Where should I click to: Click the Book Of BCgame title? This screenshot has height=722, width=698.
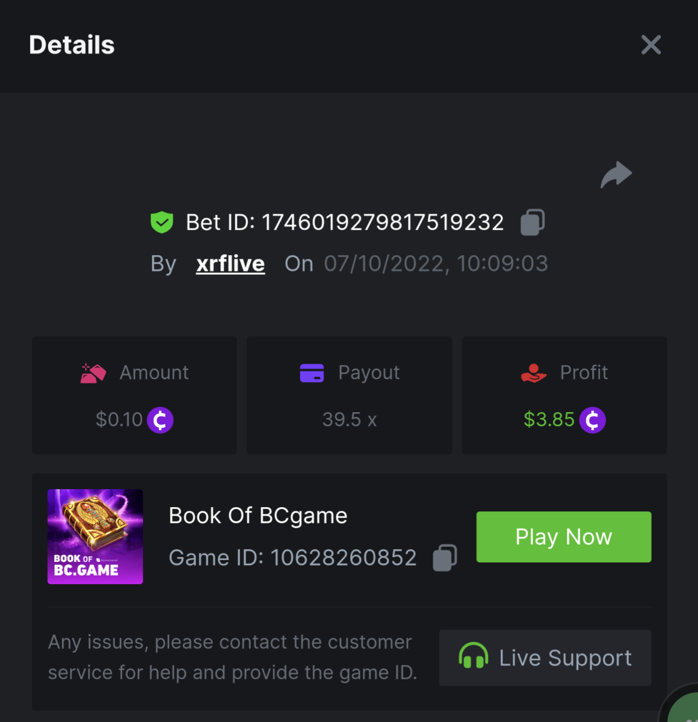click(258, 516)
